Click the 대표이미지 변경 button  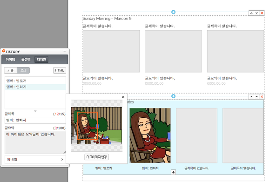click(x=96, y=157)
